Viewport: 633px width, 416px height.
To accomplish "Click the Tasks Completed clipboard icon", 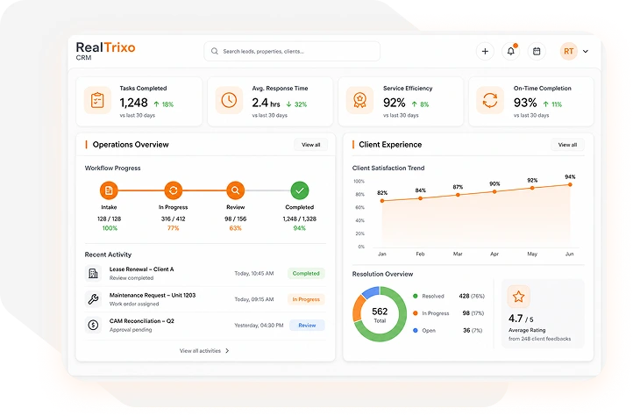I will pos(97,100).
